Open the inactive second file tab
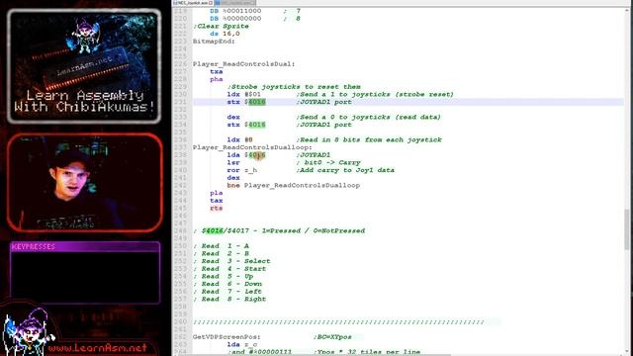 (x=235, y=2)
